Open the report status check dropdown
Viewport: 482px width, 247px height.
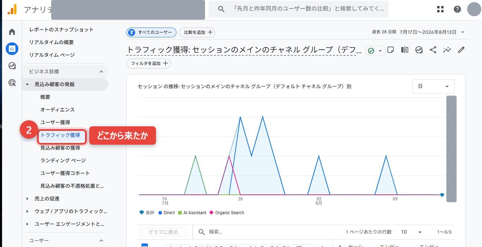coord(375,51)
